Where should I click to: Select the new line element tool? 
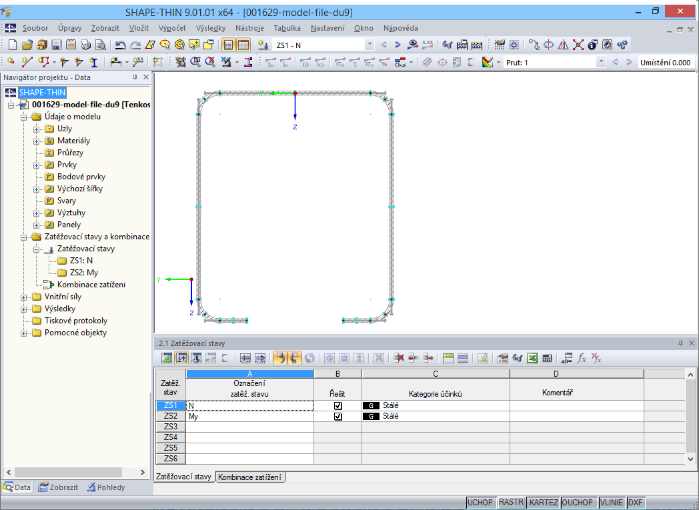27,63
